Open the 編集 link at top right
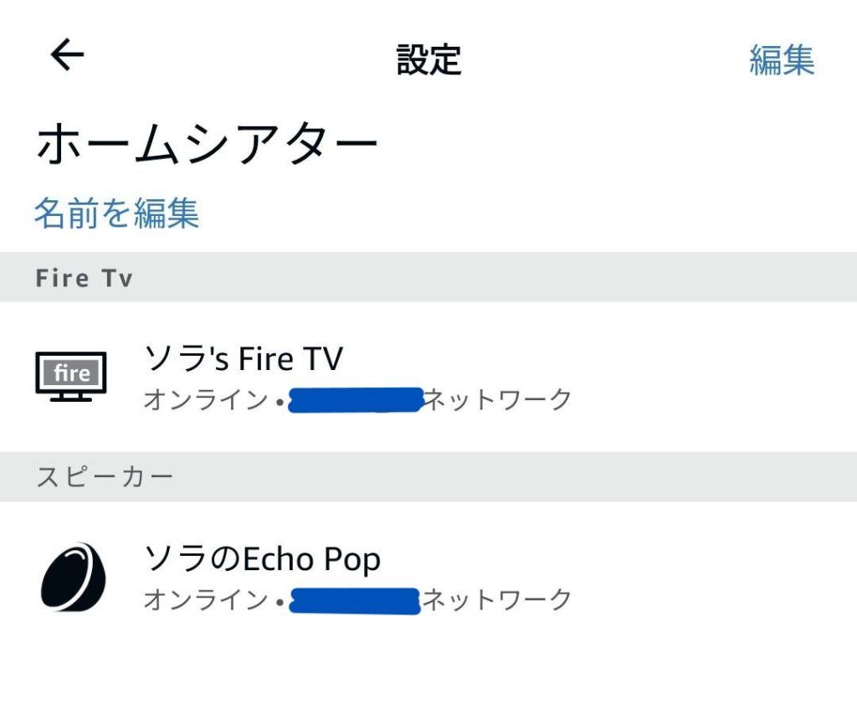 point(781,60)
